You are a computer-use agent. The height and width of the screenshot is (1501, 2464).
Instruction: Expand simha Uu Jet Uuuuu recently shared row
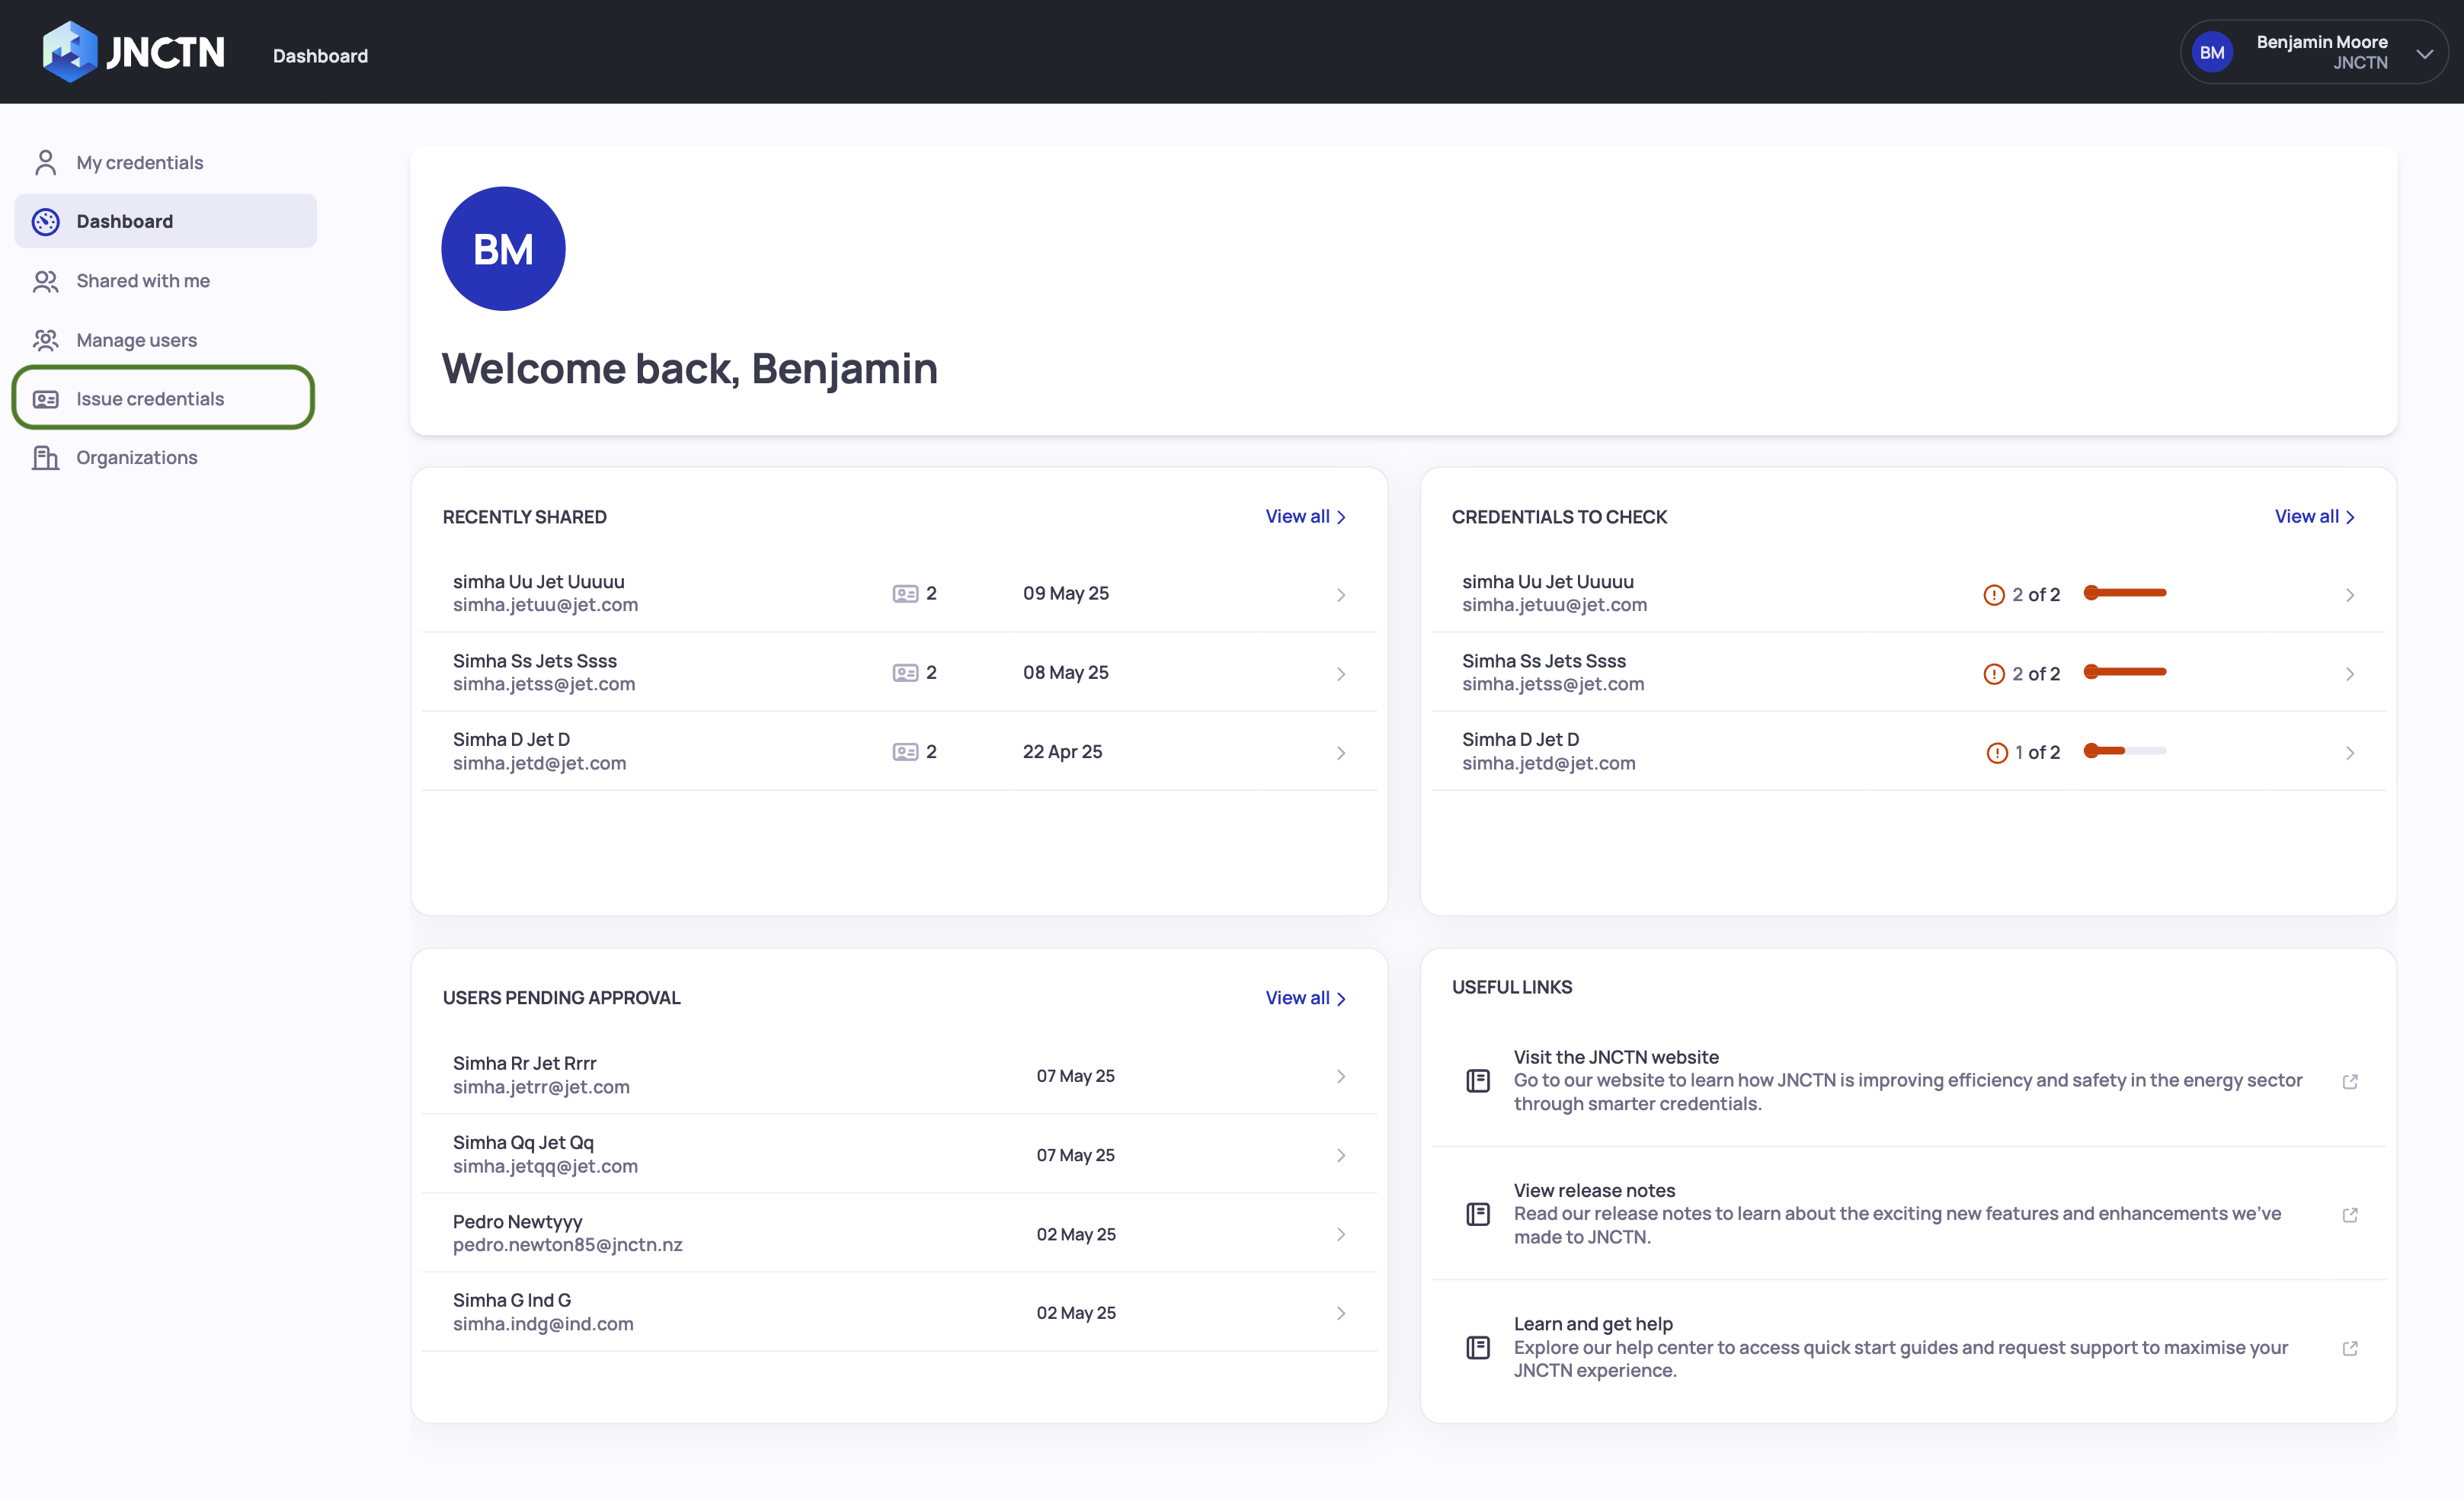point(1340,595)
